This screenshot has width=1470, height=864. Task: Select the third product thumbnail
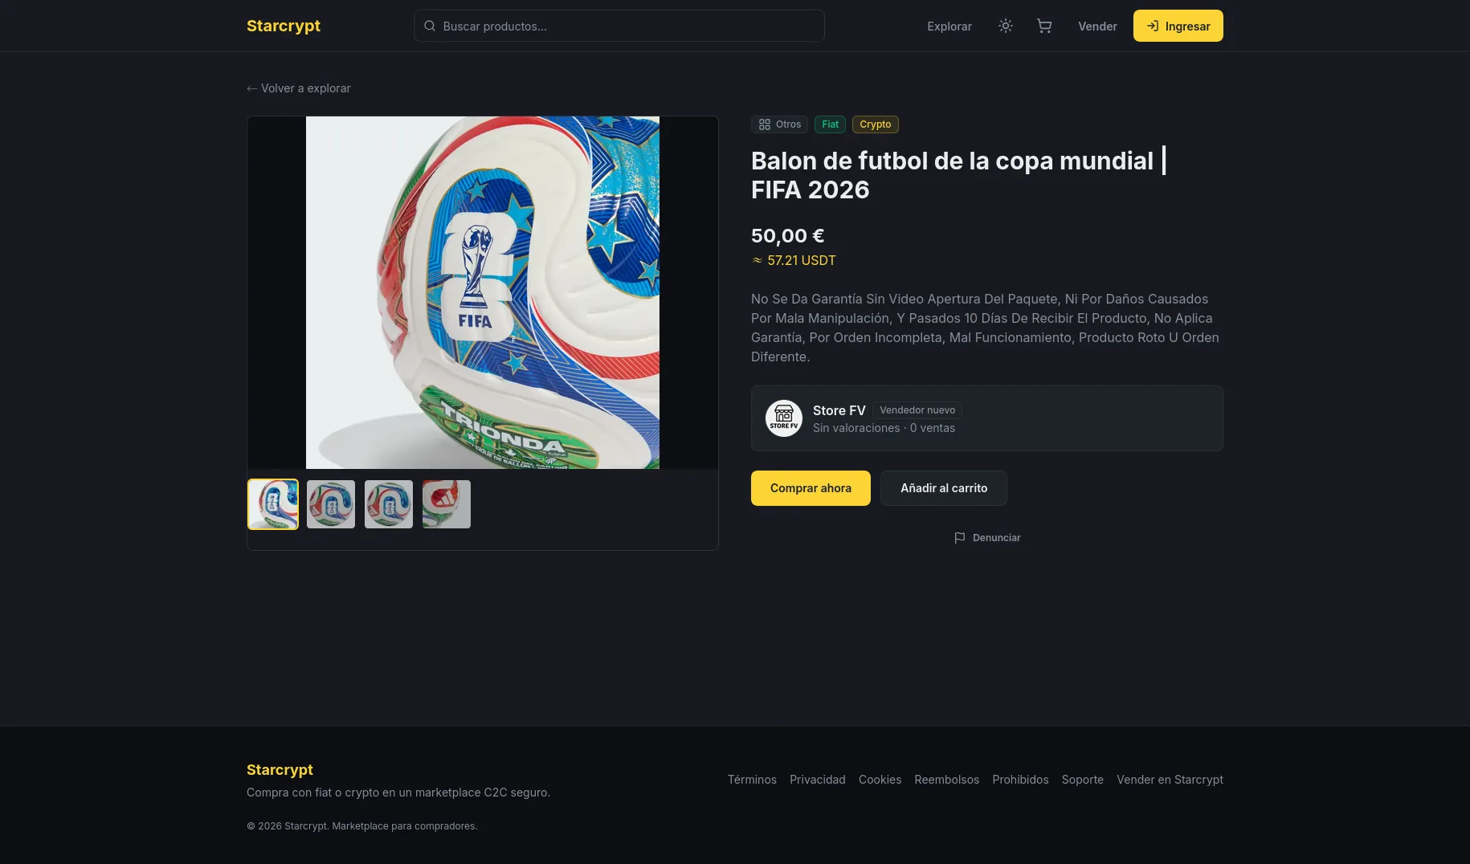click(x=389, y=504)
